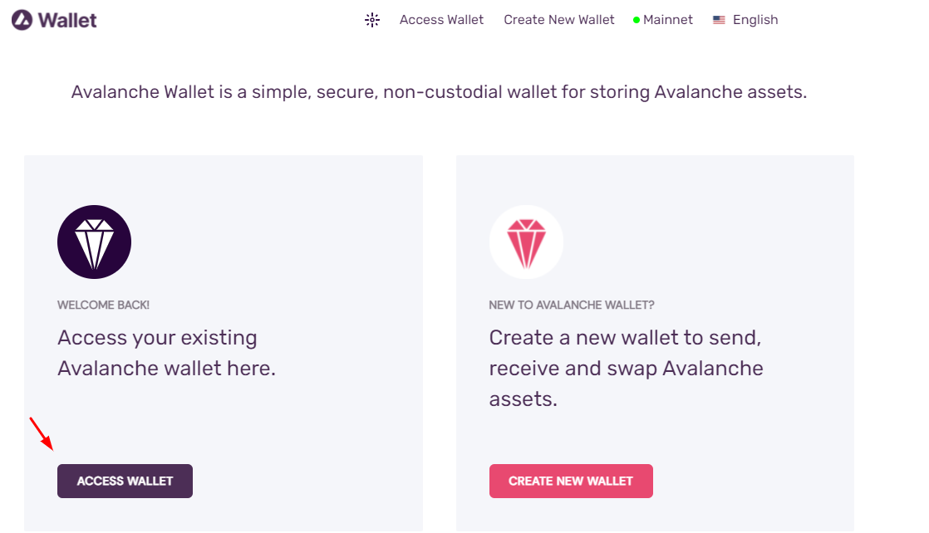Click the Avalanche Wallet tagline sentence

tap(439, 92)
